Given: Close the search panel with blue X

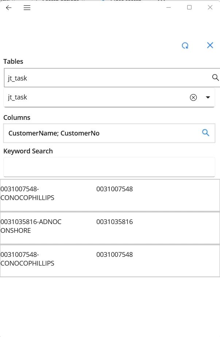Looking at the screenshot, I should [210, 45].
